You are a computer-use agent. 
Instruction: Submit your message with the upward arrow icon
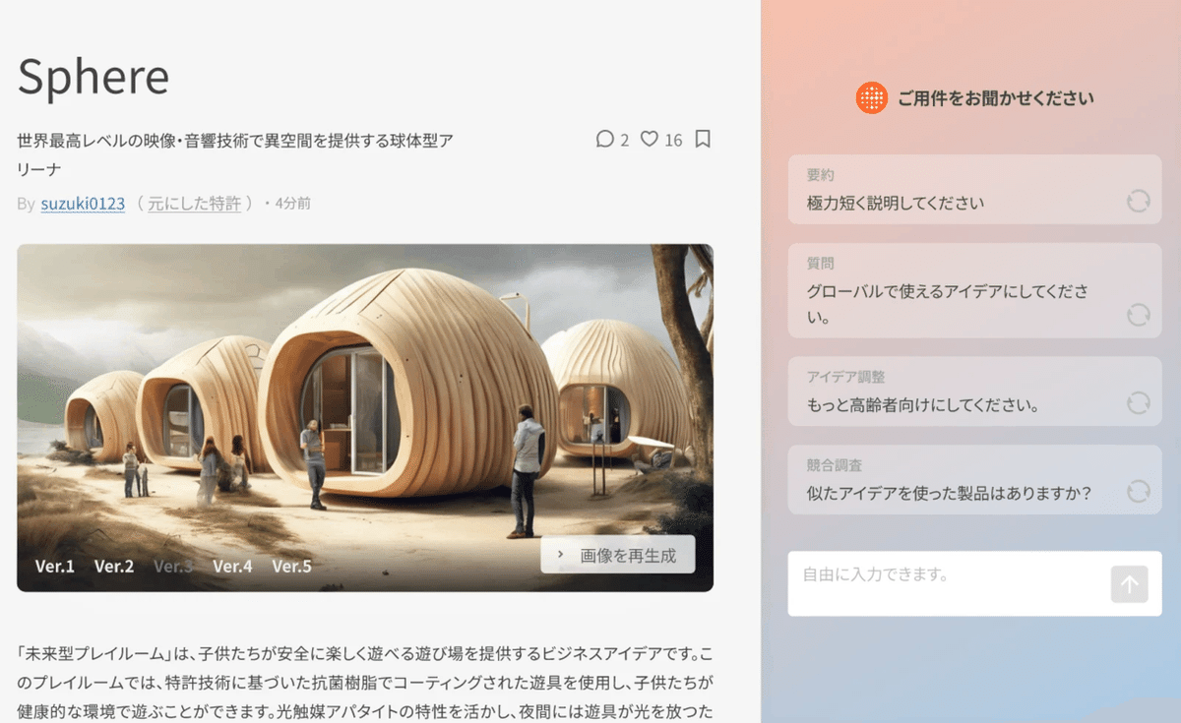[x=1128, y=582]
